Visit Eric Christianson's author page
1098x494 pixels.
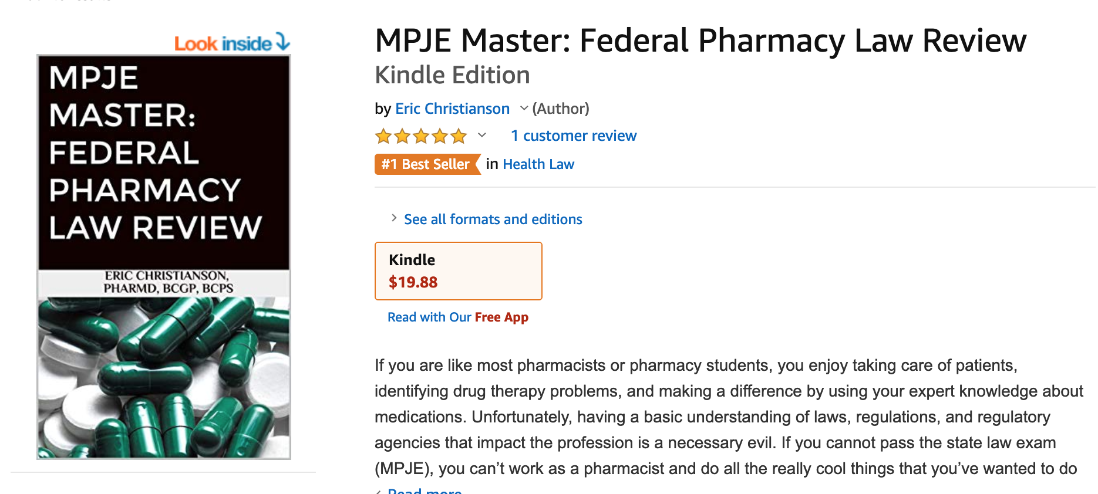coord(452,109)
